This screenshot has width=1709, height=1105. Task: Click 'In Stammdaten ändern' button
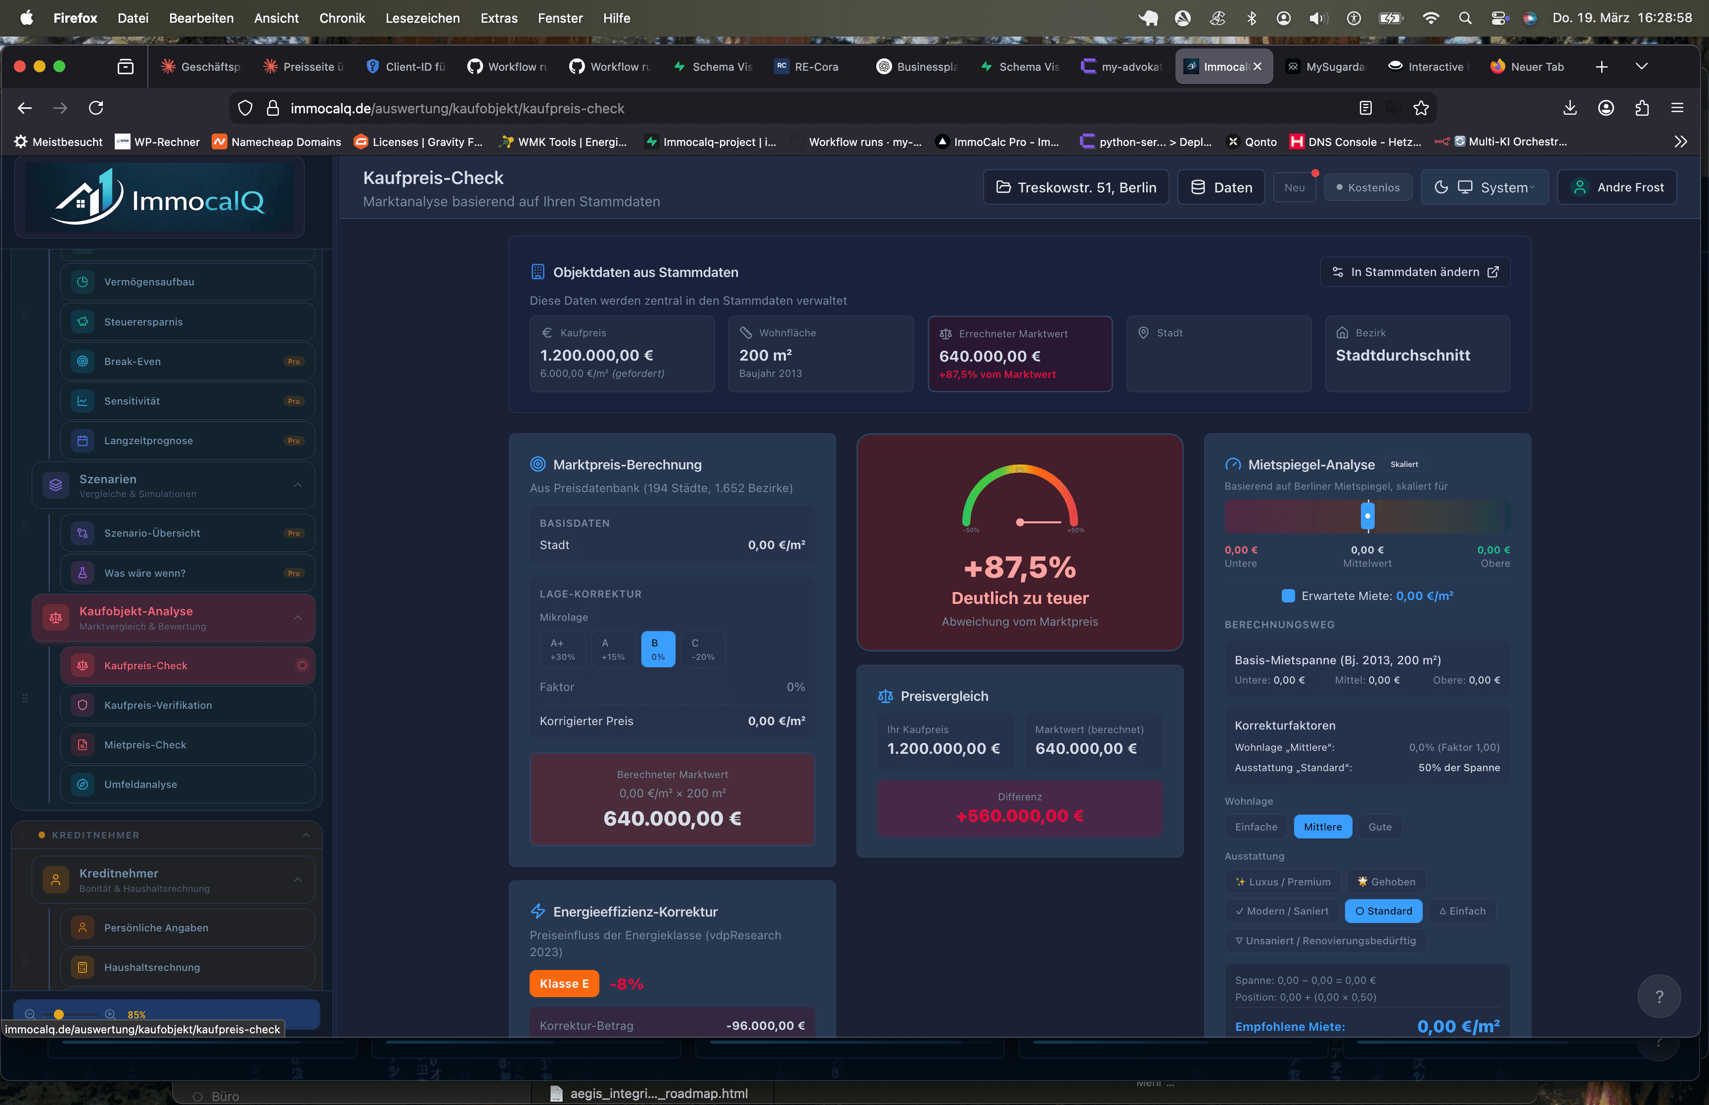1415,272
